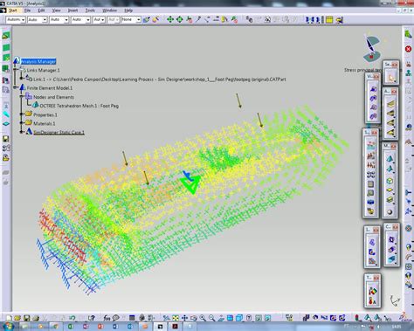Click the Save diskette icon

pyautogui.click(x=26, y=318)
